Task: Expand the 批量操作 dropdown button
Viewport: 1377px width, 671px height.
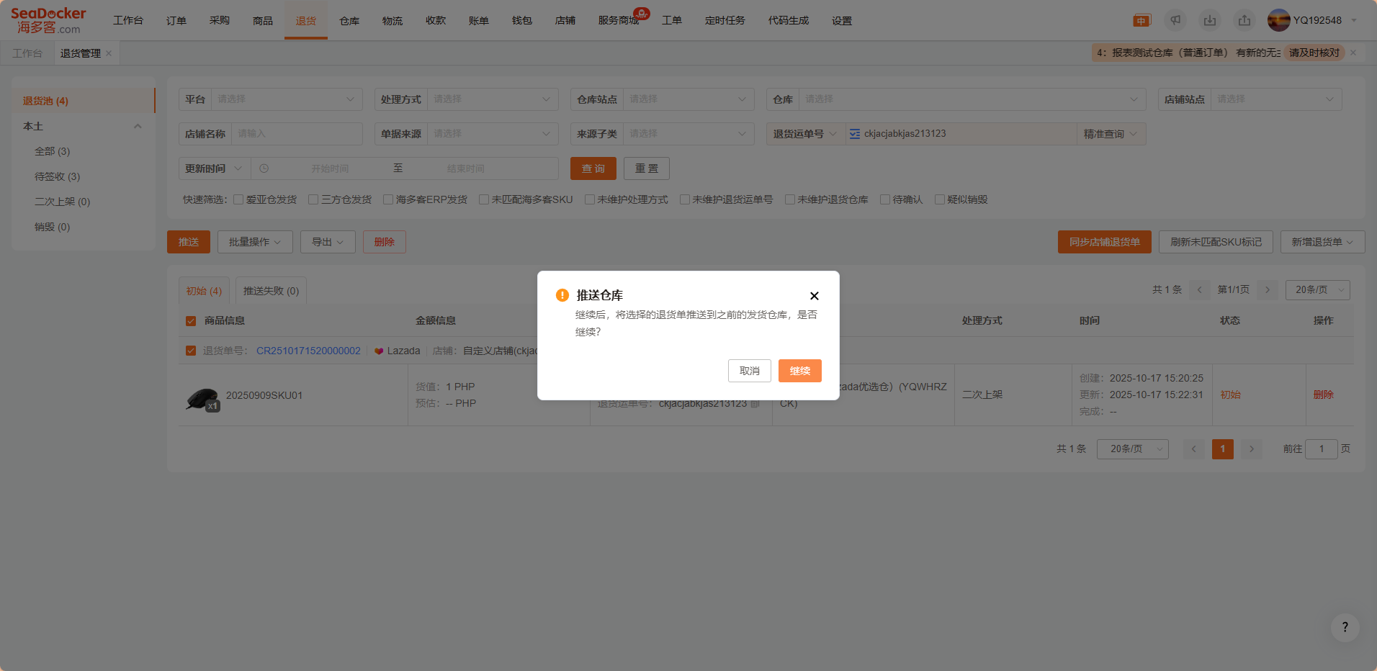Action: point(255,242)
